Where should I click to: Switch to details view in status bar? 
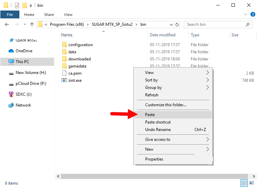(244, 183)
